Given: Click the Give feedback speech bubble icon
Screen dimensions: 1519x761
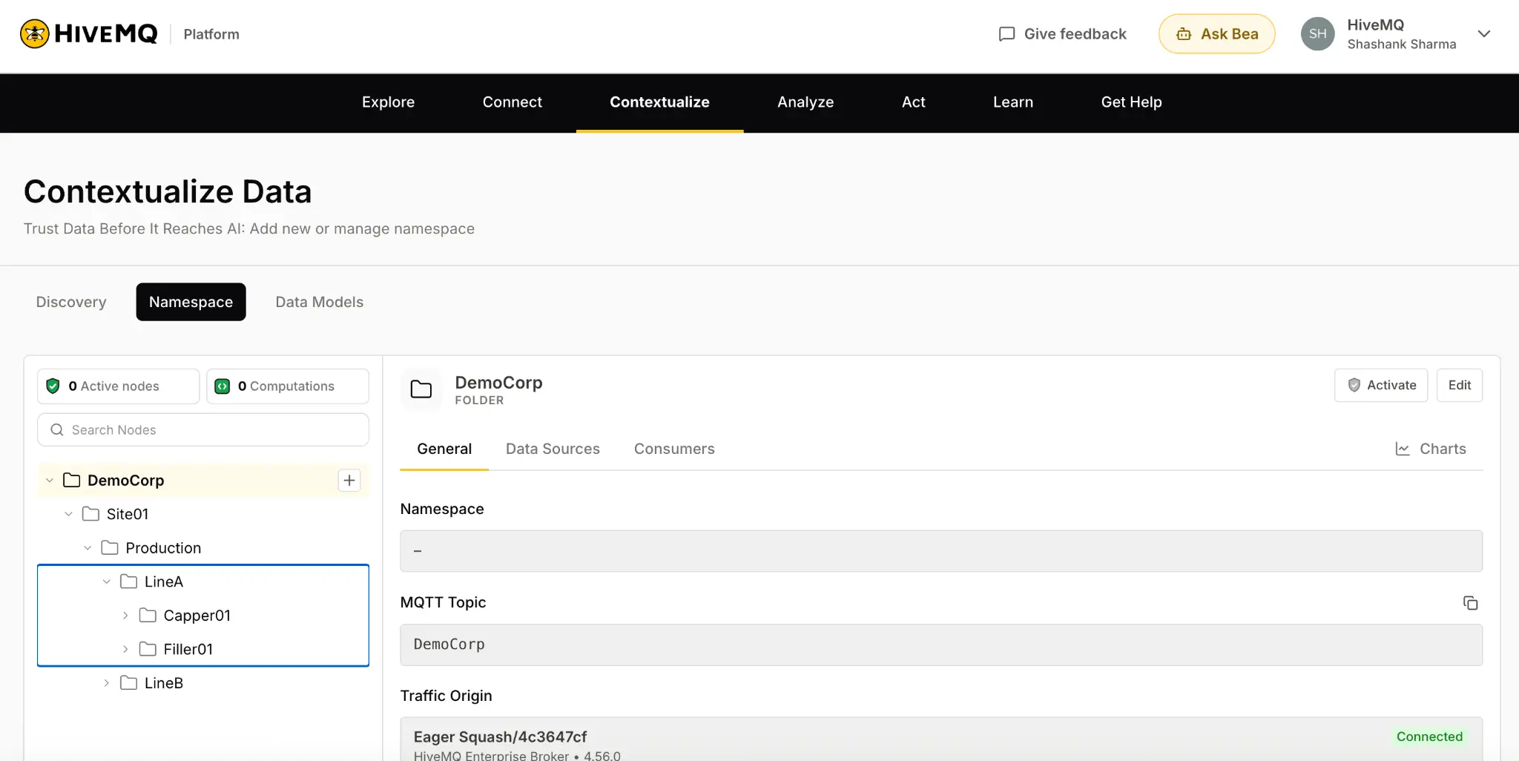Looking at the screenshot, I should 1006,34.
